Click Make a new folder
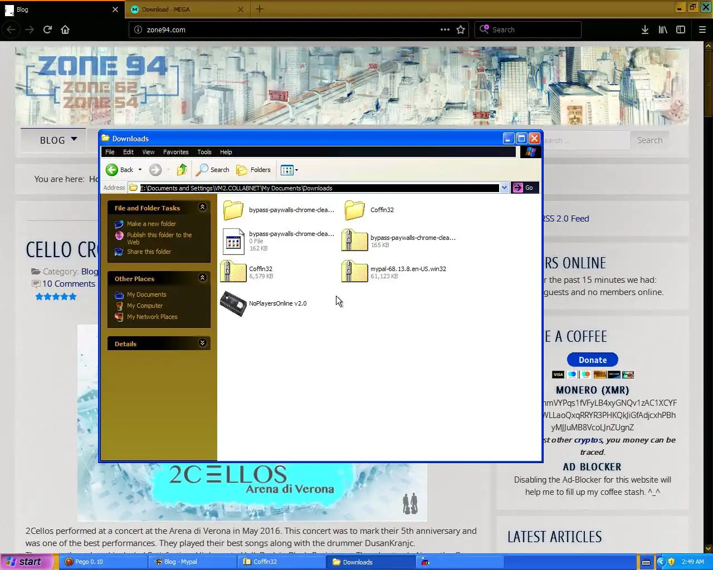This screenshot has height=570, width=713. click(151, 224)
